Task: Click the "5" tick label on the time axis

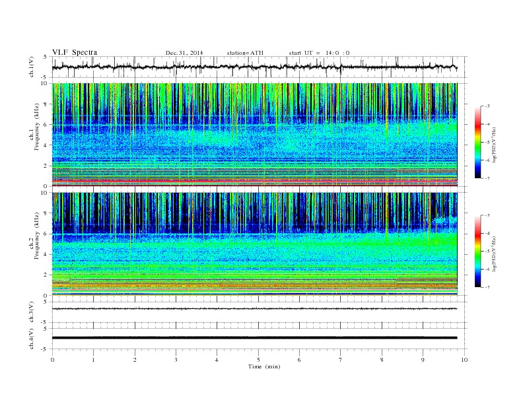Action: point(258,360)
